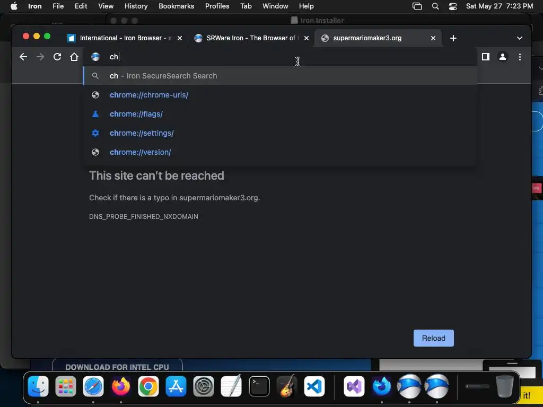Open App Store from the dock
The width and height of the screenshot is (543, 407).
[x=176, y=386]
